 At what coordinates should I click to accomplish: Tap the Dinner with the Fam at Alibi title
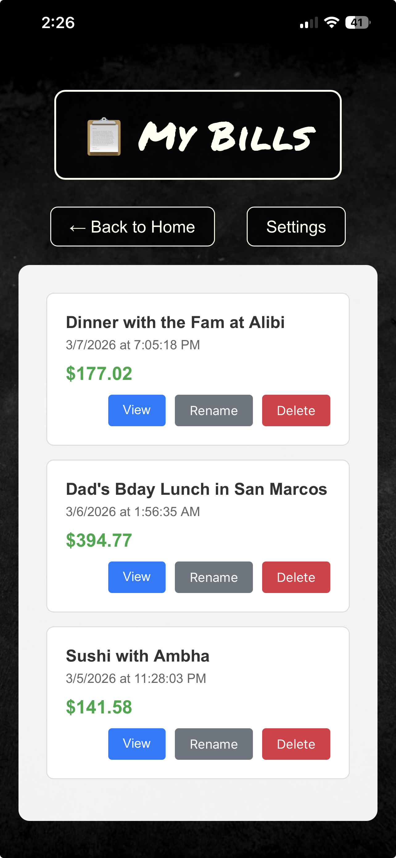tap(175, 322)
